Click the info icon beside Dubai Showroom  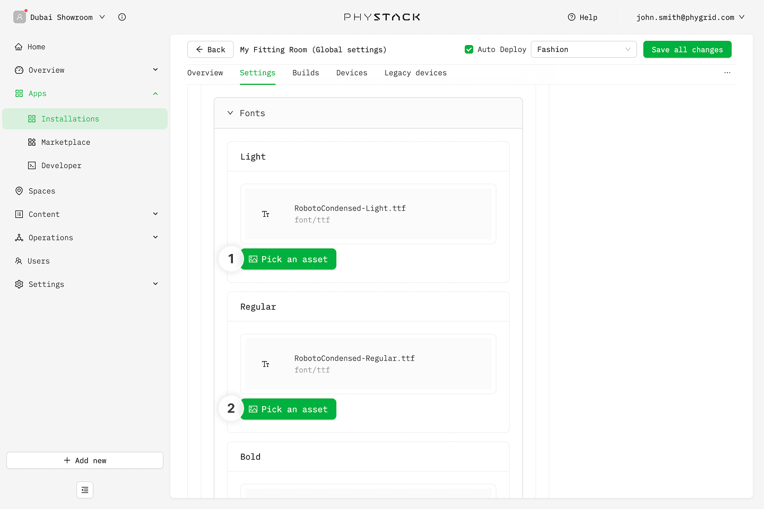(x=122, y=17)
